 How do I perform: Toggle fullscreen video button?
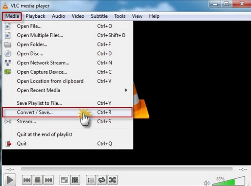click(64, 180)
